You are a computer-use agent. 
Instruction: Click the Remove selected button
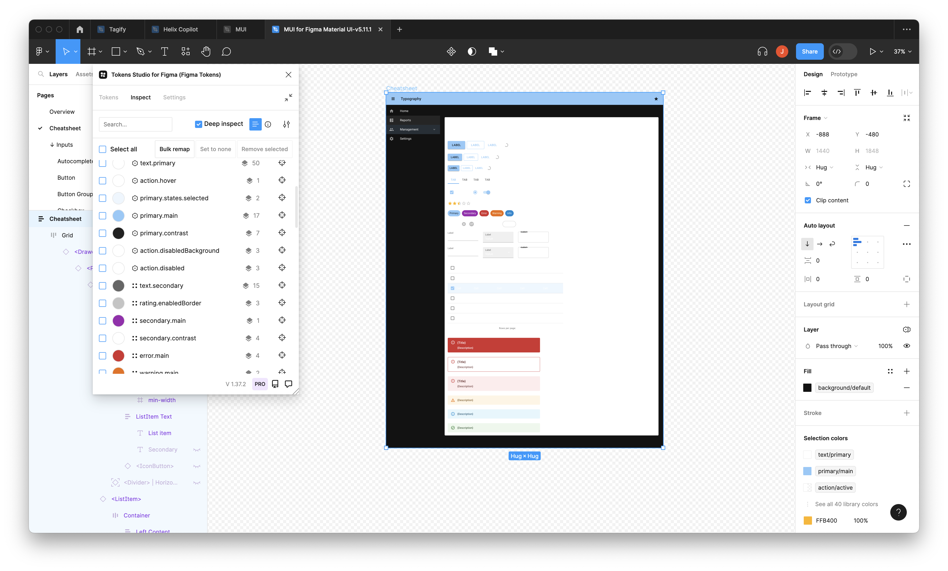(x=264, y=149)
